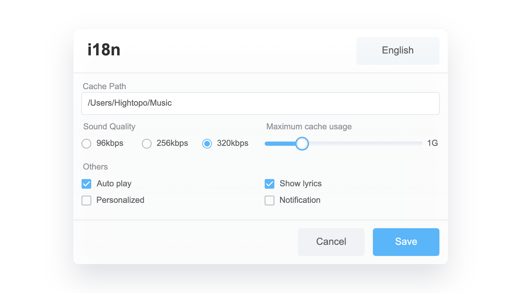Click the i18n dialog title

pos(104,50)
